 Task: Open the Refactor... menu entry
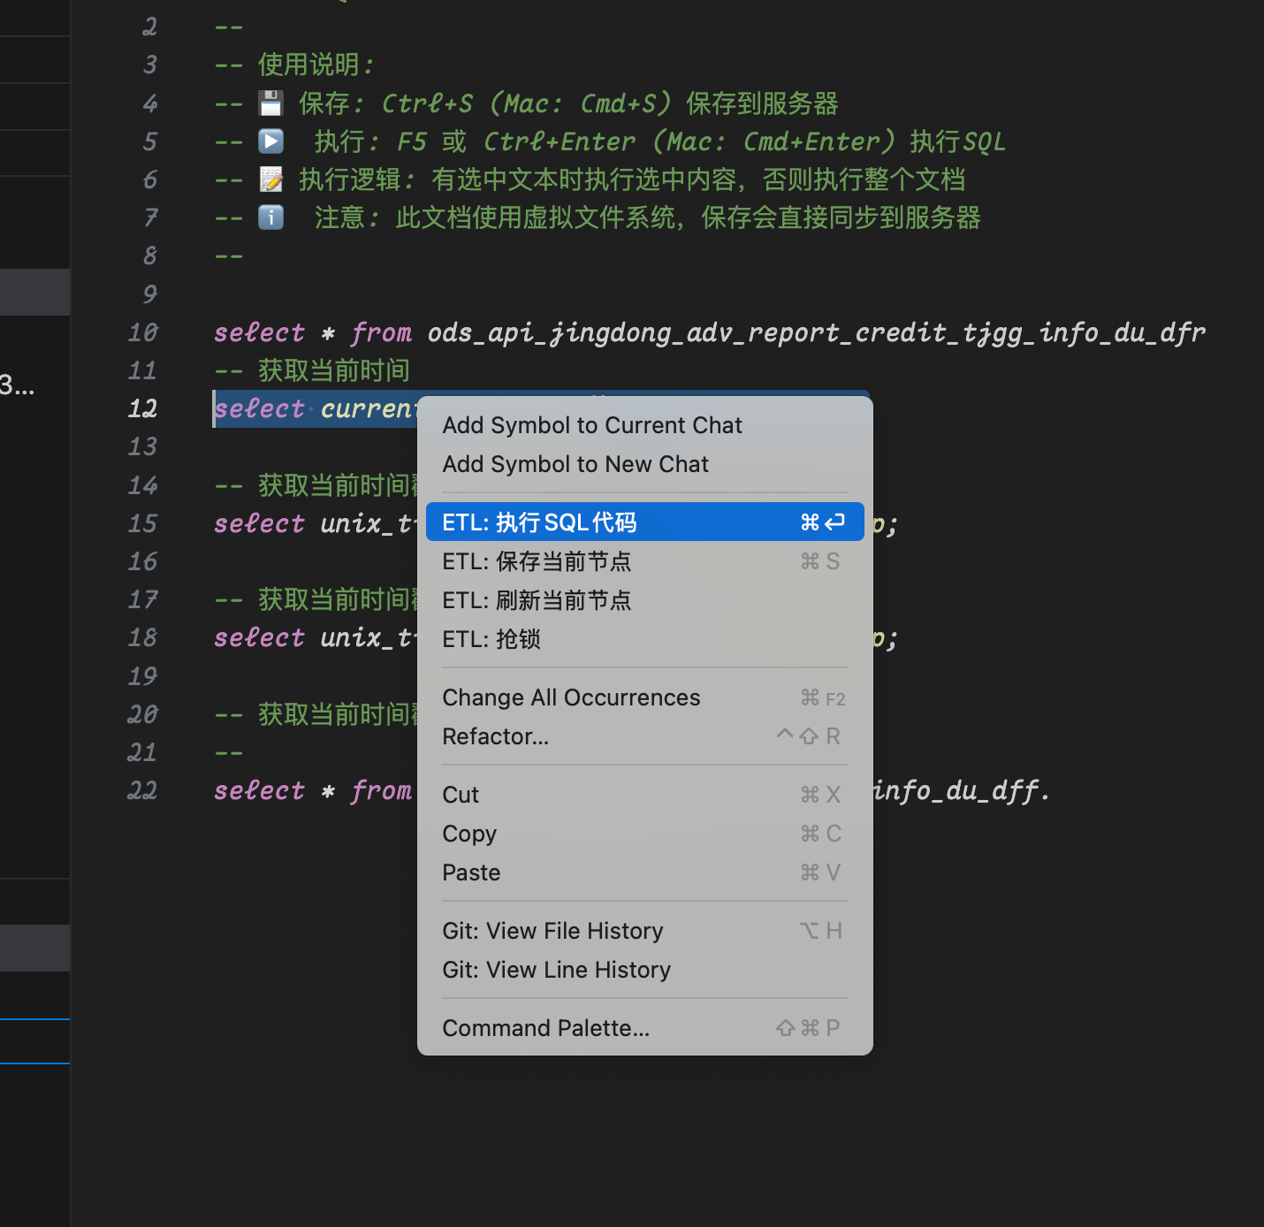(645, 736)
